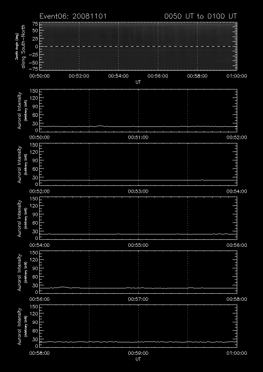Click the "UT" label beneath the keogram
Screen dimensions: 263x372
(x=138, y=82)
